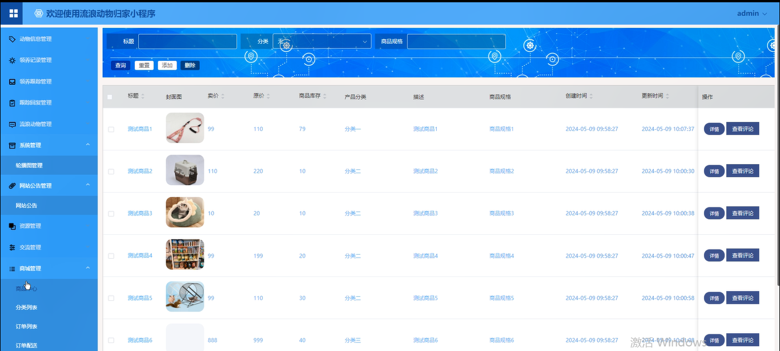Click price 888 in 测试商品6 row
The image size is (780, 351).
pyautogui.click(x=212, y=340)
